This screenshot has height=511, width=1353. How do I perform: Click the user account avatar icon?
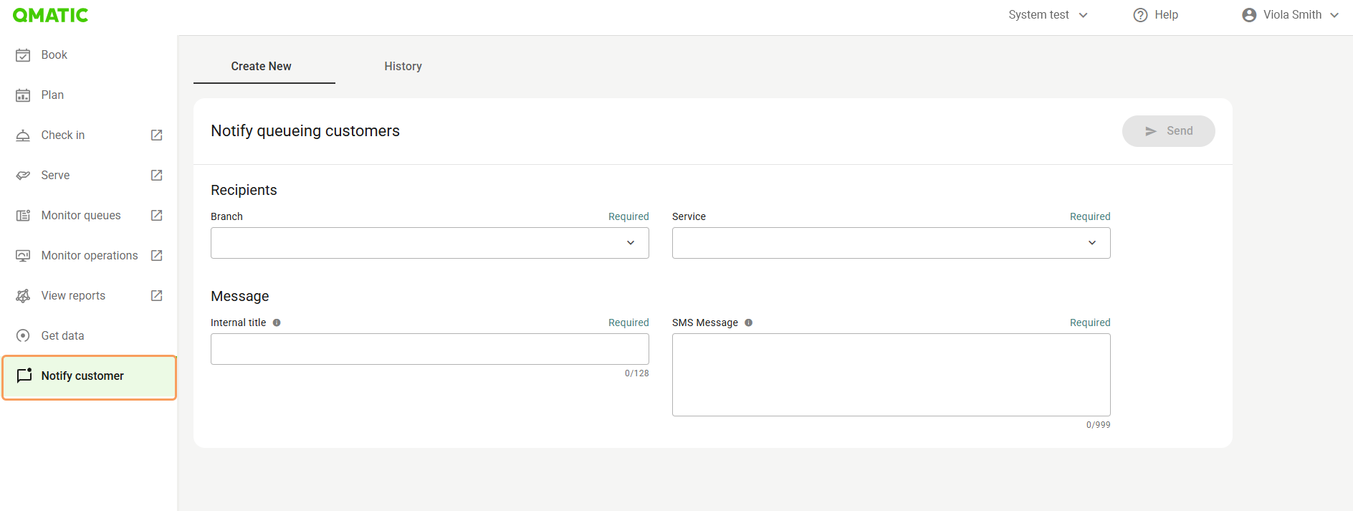pyautogui.click(x=1249, y=15)
